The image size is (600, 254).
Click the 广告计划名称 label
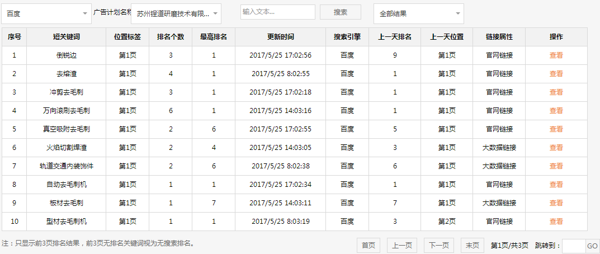tap(112, 12)
